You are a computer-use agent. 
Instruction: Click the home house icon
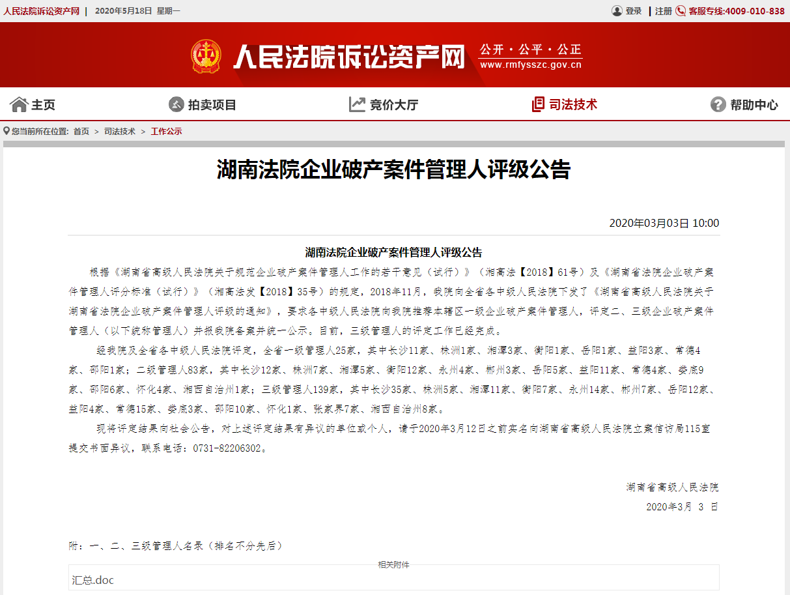coord(20,104)
